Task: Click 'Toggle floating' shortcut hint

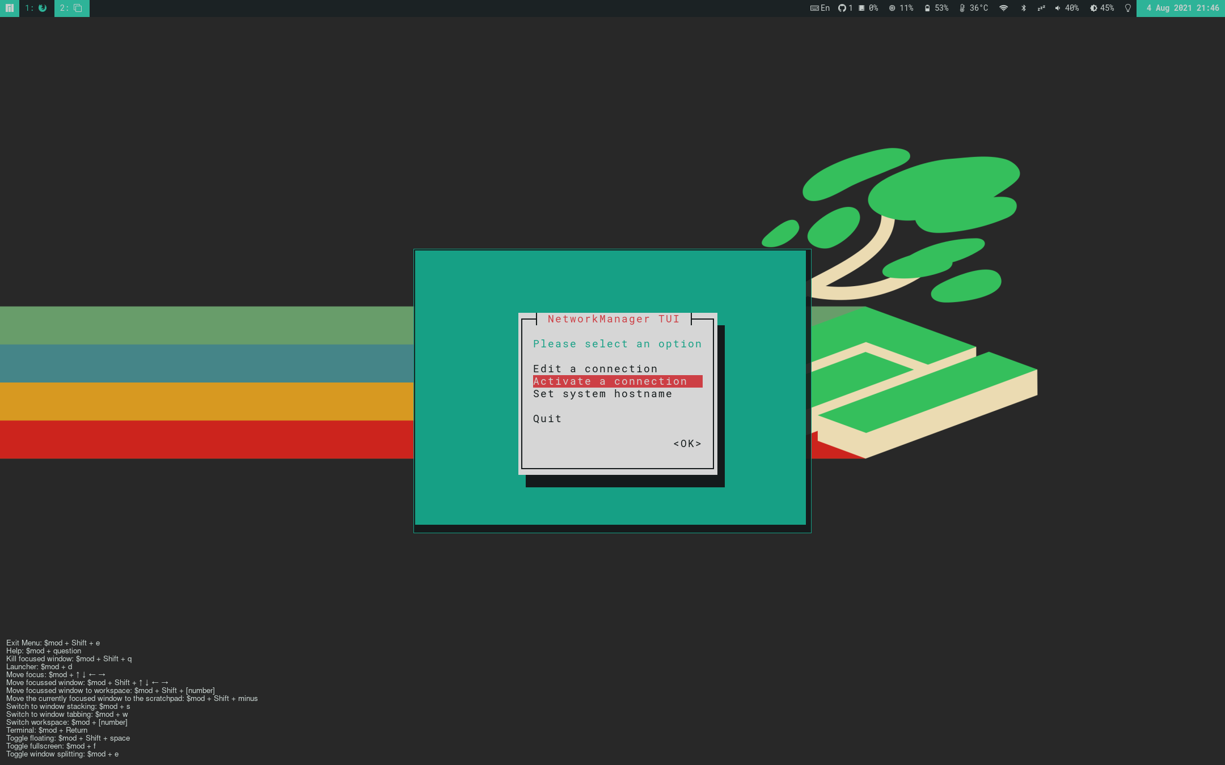Action: pyautogui.click(x=68, y=738)
